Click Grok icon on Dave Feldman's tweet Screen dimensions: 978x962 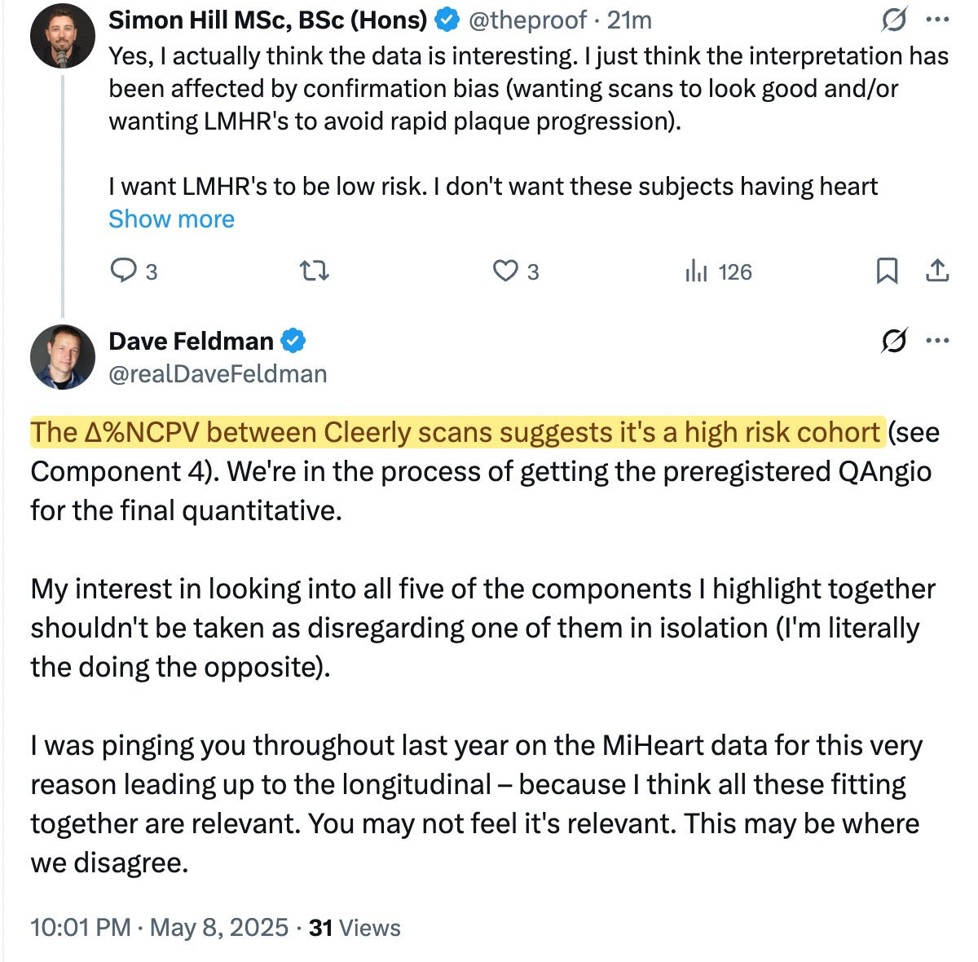pyautogui.click(x=894, y=341)
